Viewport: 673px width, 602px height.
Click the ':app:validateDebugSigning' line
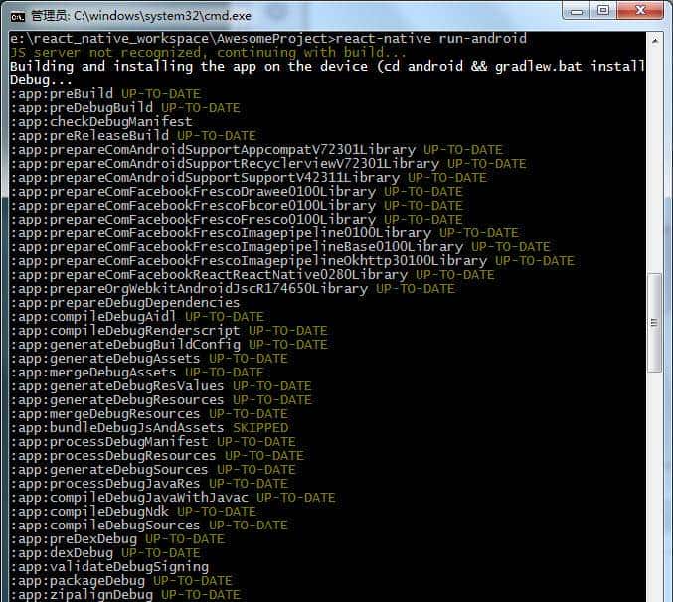(x=109, y=567)
